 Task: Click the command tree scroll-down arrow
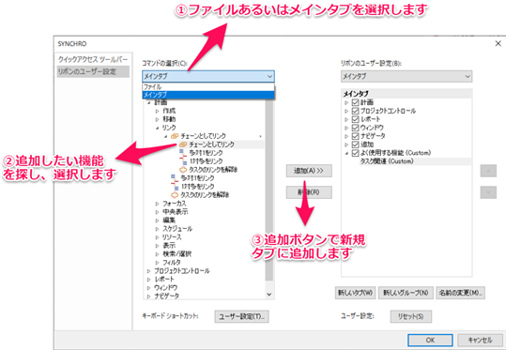269,295
